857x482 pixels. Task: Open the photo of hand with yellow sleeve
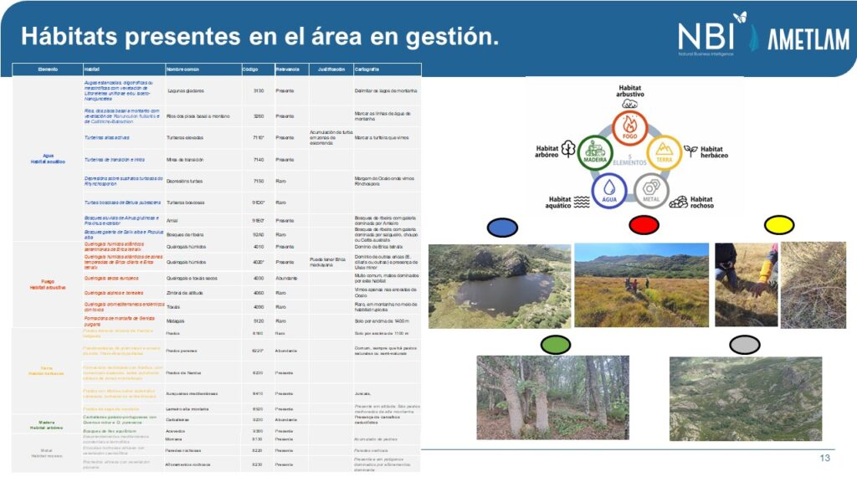[x=746, y=285]
